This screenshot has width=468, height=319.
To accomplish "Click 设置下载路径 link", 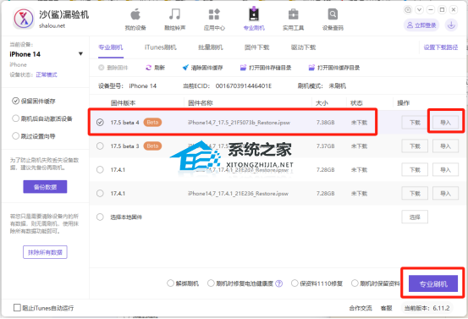I will pos(441,47).
